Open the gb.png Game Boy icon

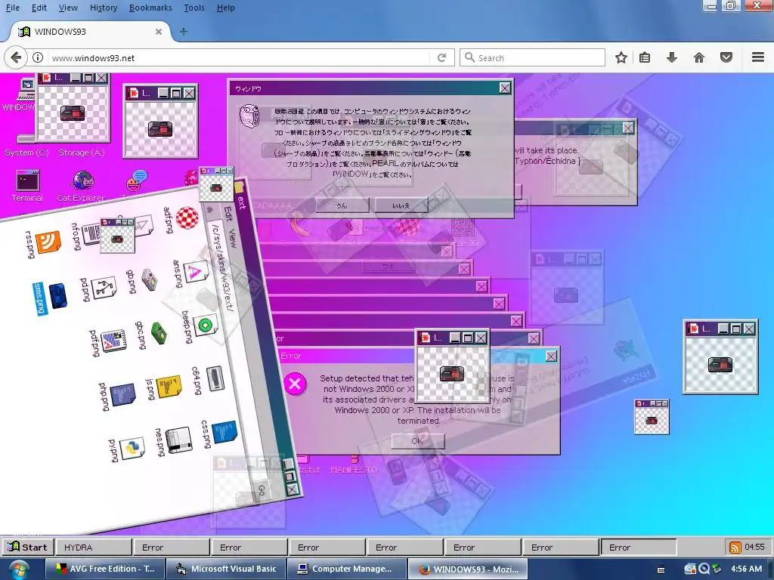click(149, 280)
